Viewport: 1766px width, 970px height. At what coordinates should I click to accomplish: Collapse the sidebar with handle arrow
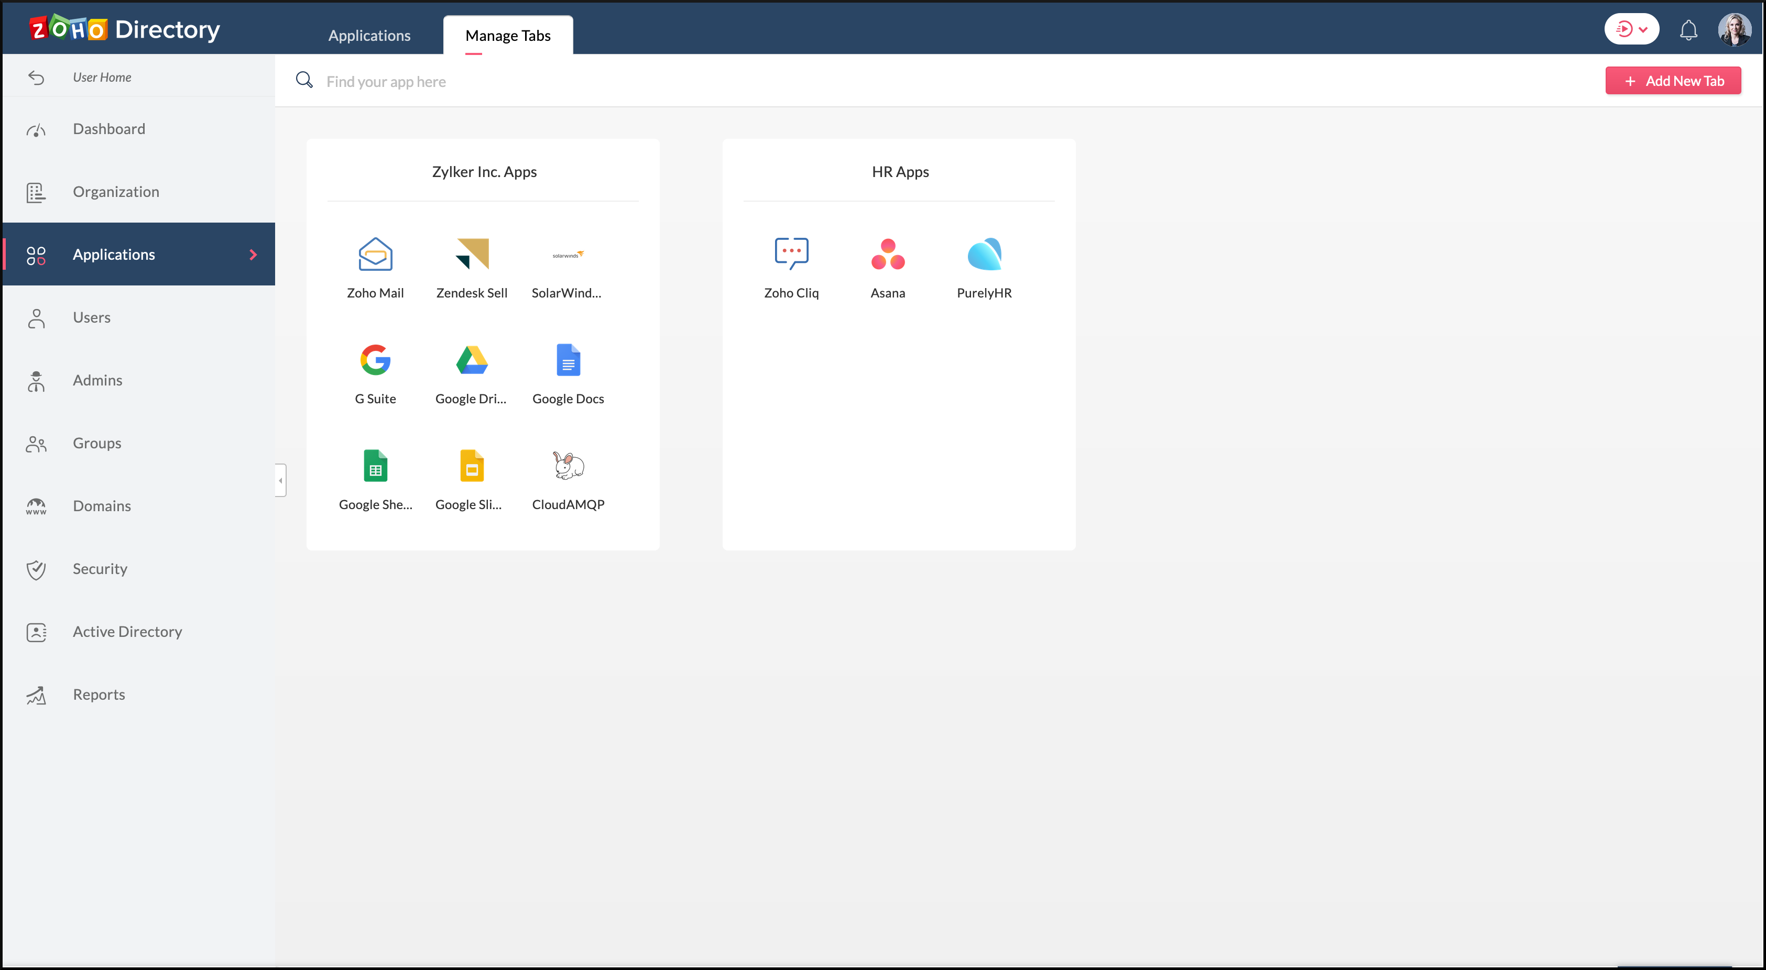coord(280,480)
